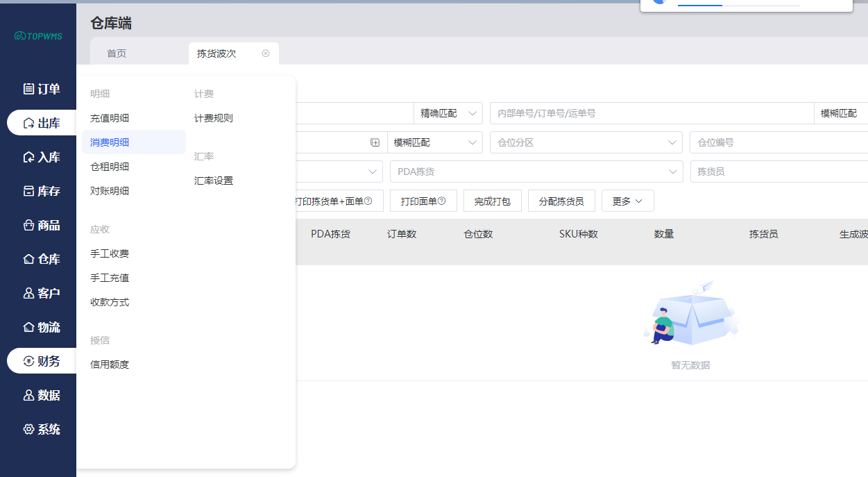The height and width of the screenshot is (477, 868).
Task: Click the Products (商品) sidebar icon
Action: [x=28, y=225]
